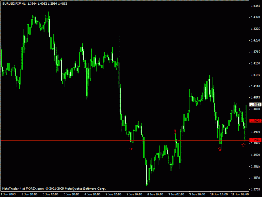Click the 1.3900 price axis label
262x197 pixels.
tap(255, 155)
